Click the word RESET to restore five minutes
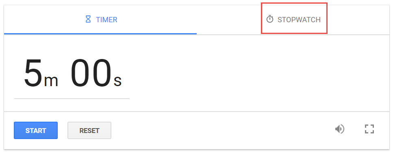Viewport: 393px width, 152px height. pyautogui.click(x=89, y=131)
